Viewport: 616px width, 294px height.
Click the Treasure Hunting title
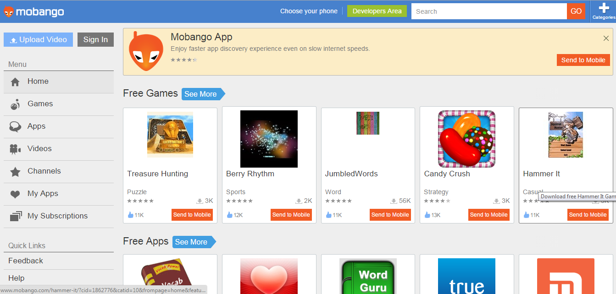pos(158,174)
